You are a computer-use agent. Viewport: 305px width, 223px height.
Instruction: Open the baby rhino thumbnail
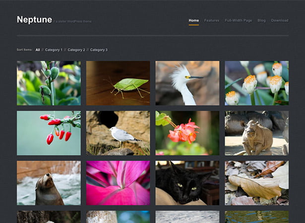point(257,133)
